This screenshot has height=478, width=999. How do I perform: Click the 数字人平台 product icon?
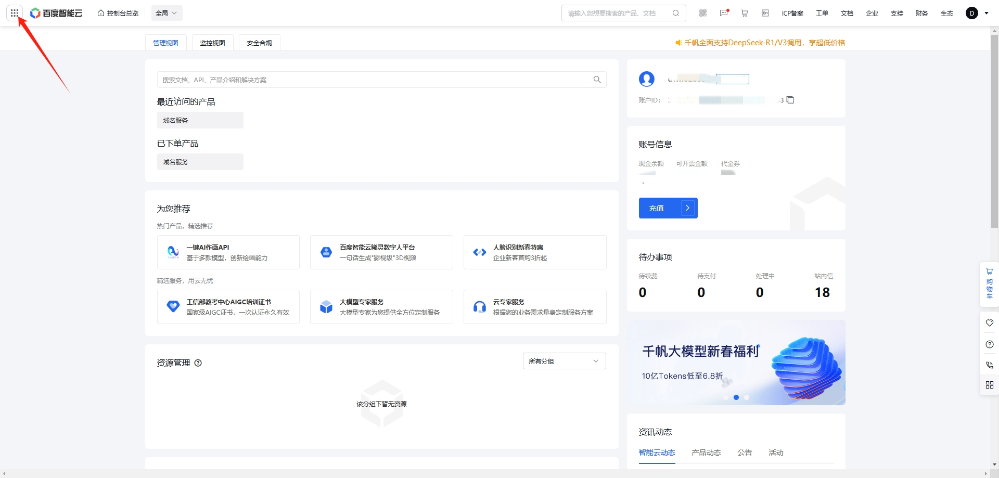(326, 252)
